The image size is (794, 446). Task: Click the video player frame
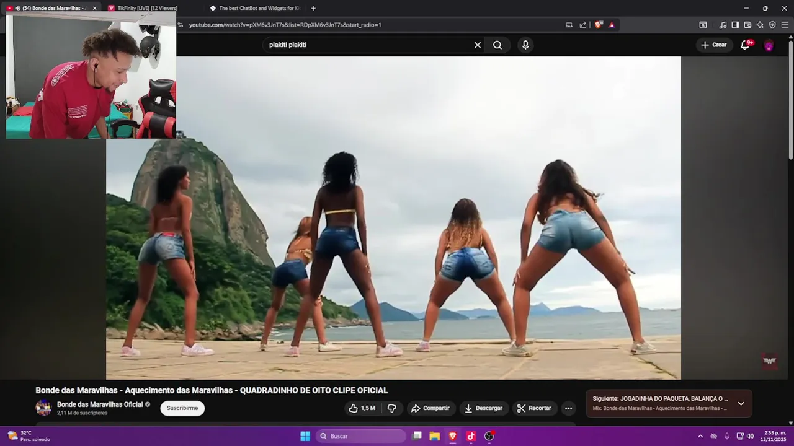[x=393, y=217]
